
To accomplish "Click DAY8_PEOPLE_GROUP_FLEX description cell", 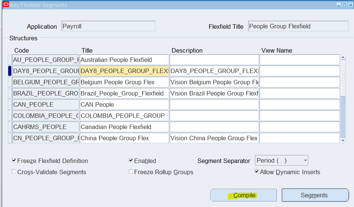I will [214, 71].
